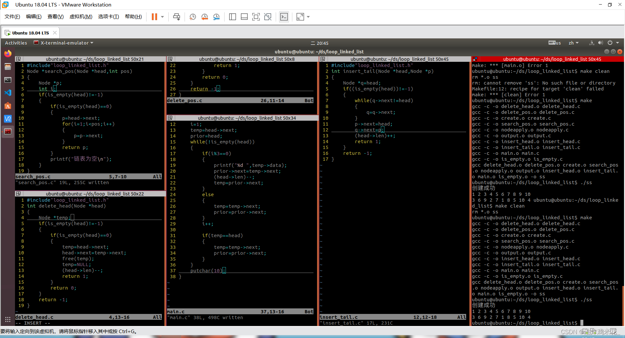The height and width of the screenshot is (338, 625).
Task: Open the 虚拟机(M) menu
Action: (x=81, y=17)
